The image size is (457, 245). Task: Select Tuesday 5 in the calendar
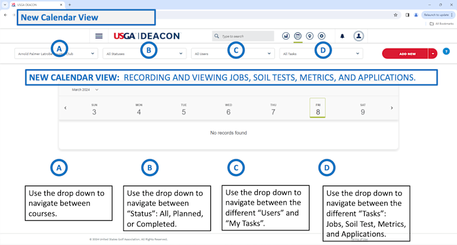click(x=183, y=110)
